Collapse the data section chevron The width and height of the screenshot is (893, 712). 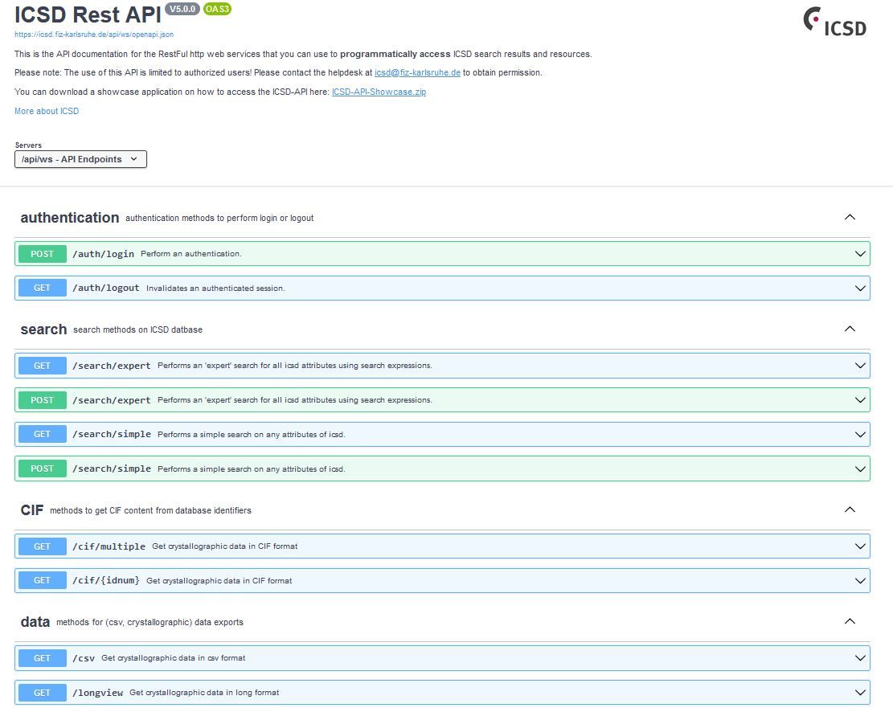click(x=850, y=621)
